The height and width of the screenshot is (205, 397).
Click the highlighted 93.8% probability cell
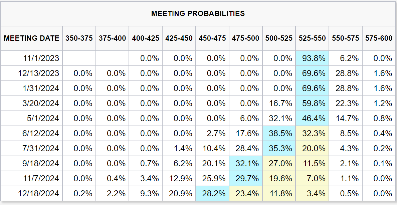pyautogui.click(x=312, y=58)
